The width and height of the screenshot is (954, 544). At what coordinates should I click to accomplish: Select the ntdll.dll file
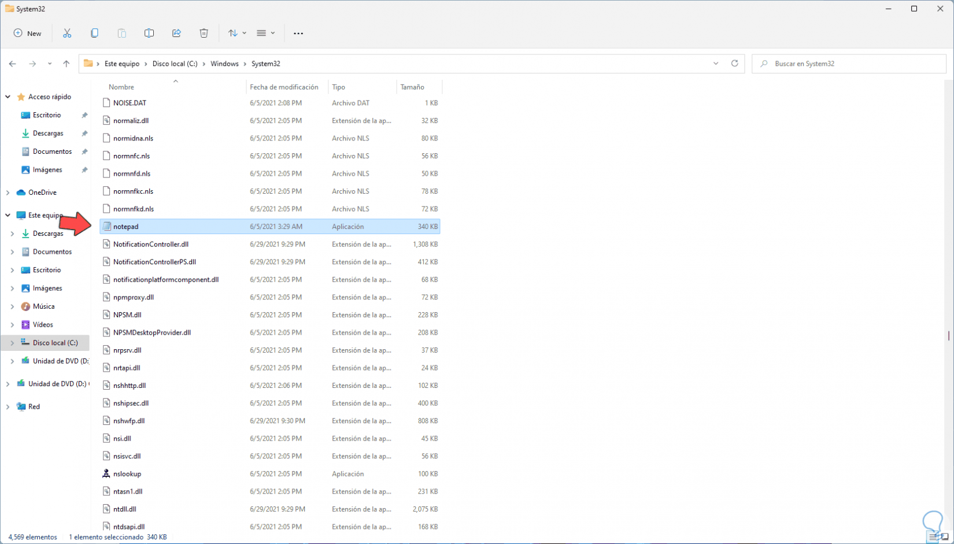[269, 509]
